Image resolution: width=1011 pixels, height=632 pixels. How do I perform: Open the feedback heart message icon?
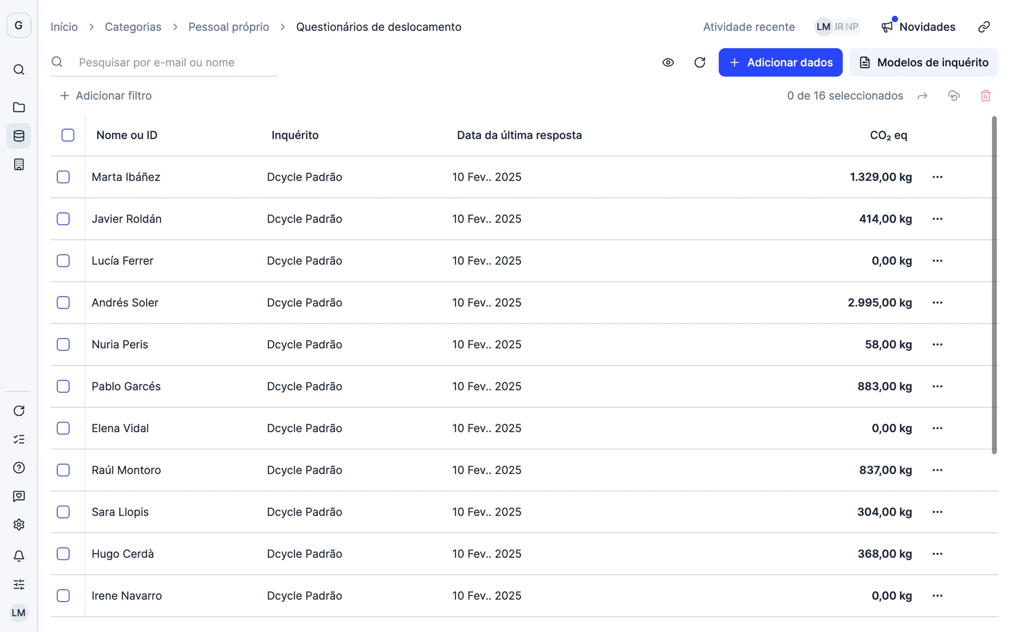point(19,496)
